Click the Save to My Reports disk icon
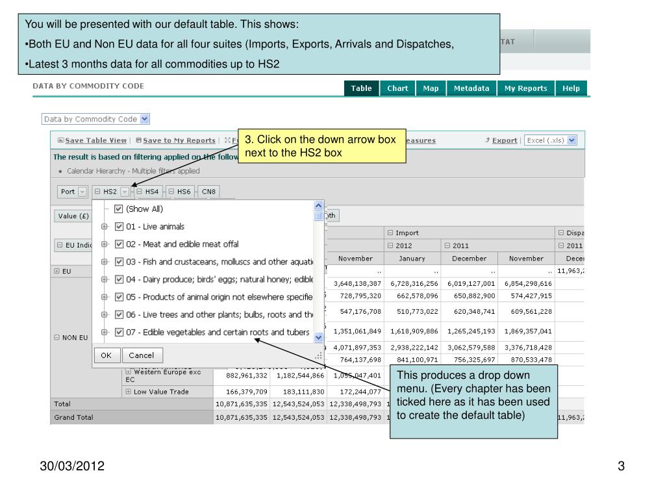Screen dimensions: 665x499 pyautogui.click(x=139, y=140)
